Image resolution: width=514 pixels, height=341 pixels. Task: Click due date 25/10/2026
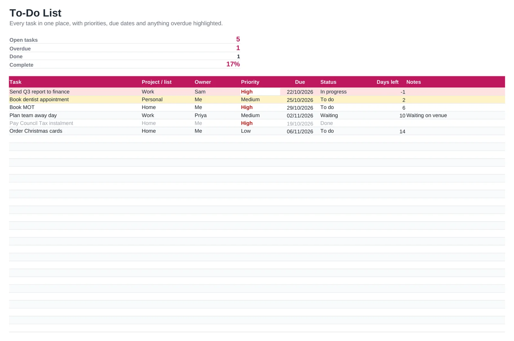(x=300, y=100)
